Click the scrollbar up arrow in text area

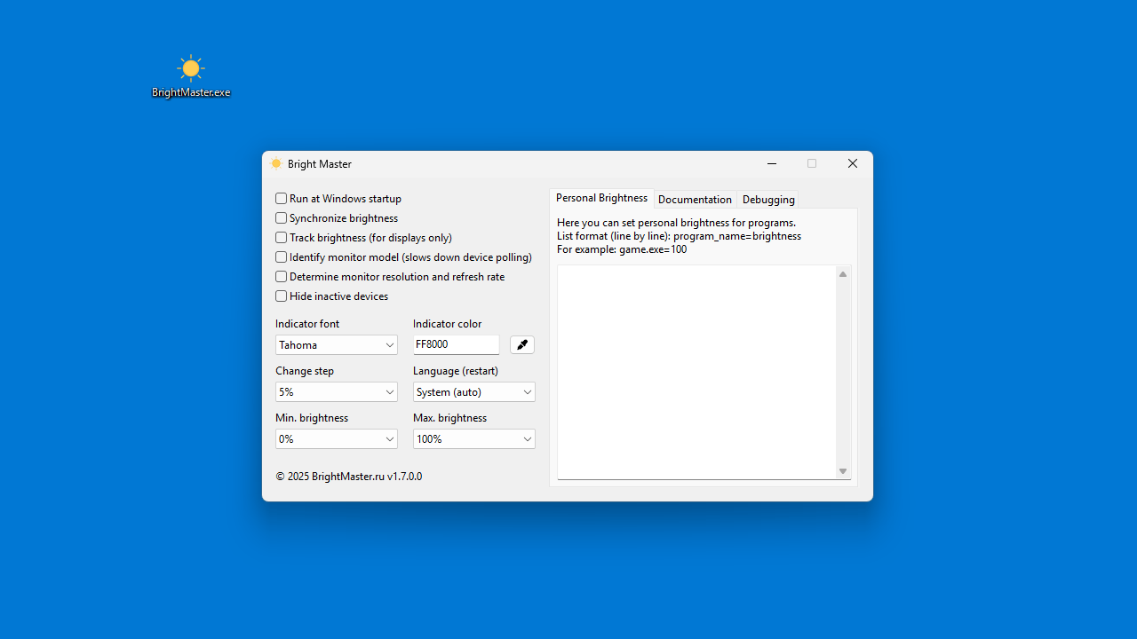843,274
